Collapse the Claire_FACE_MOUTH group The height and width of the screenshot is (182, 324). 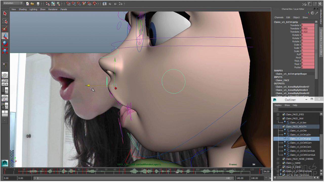[x=278, y=127]
